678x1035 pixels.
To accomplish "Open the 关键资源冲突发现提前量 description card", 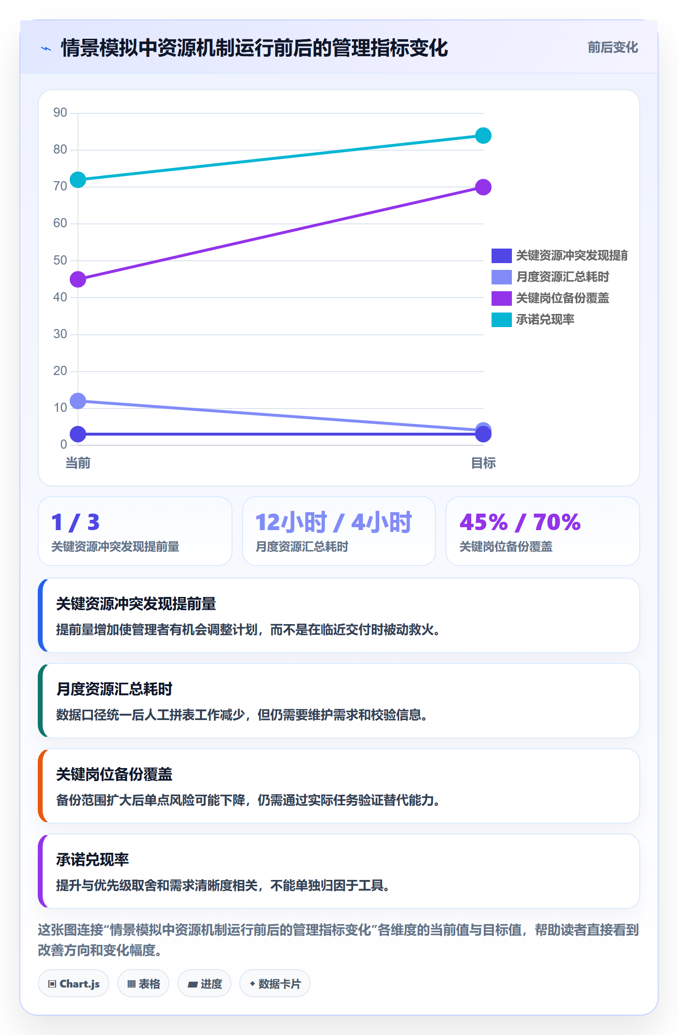I will pos(339,615).
